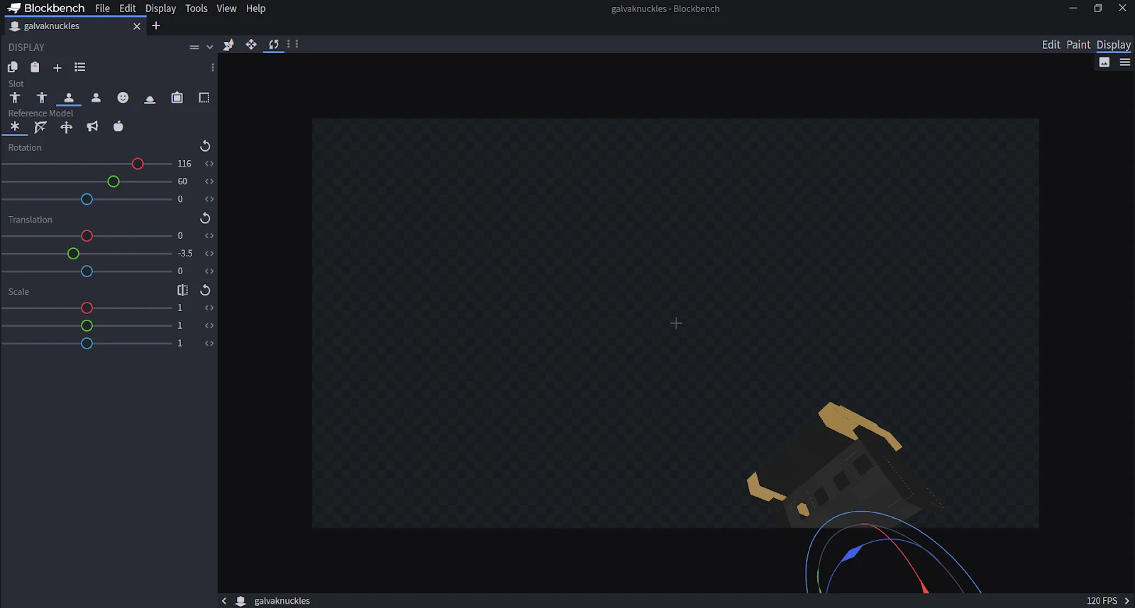Select the item frame slot
The image size is (1135, 608).
[177, 98]
